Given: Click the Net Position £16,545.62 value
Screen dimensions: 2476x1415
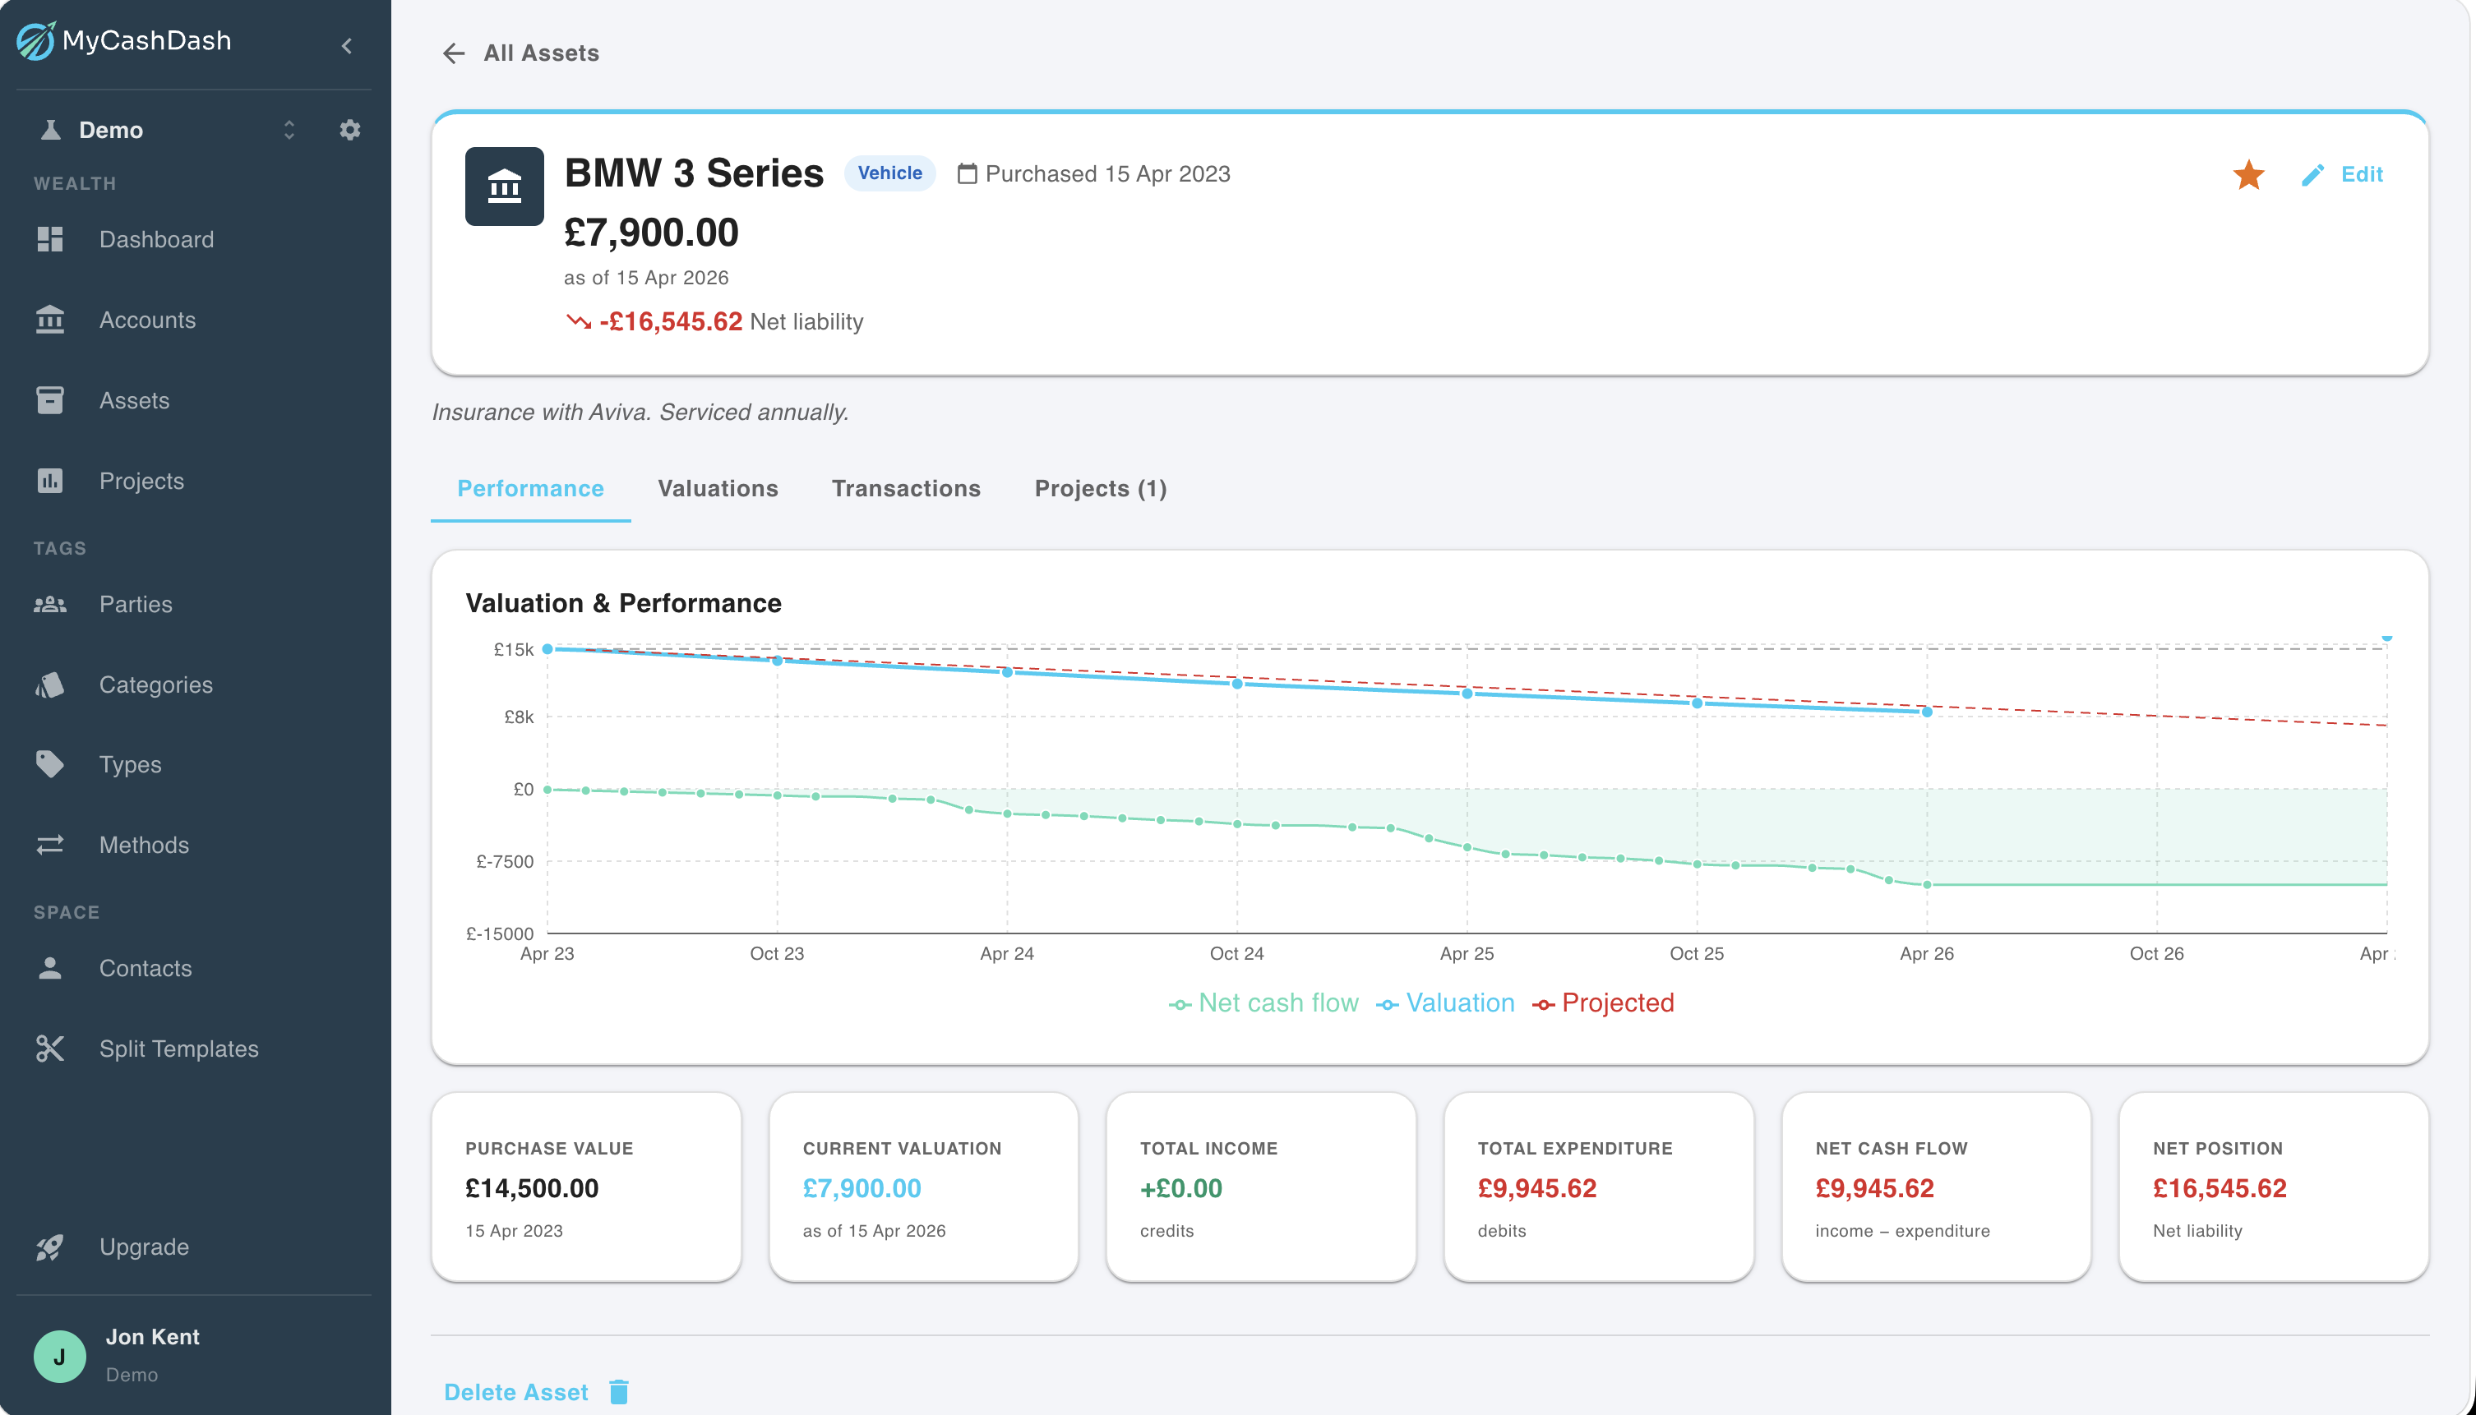Looking at the screenshot, I should tap(2220, 1187).
